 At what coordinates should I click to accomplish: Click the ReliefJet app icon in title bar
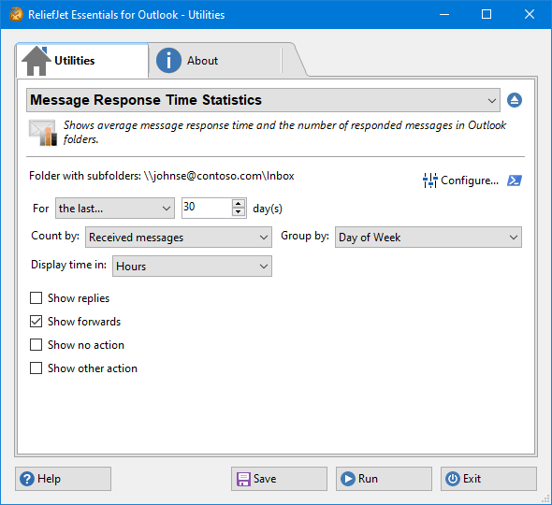16,14
